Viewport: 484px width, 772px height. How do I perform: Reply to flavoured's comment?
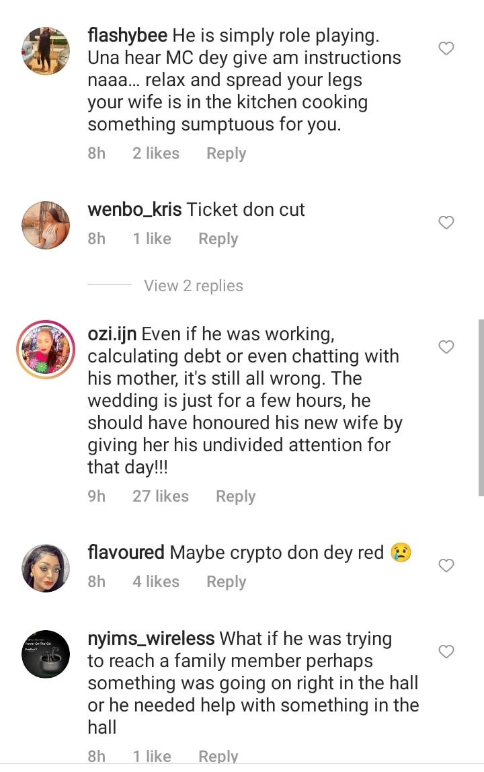point(226,582)
